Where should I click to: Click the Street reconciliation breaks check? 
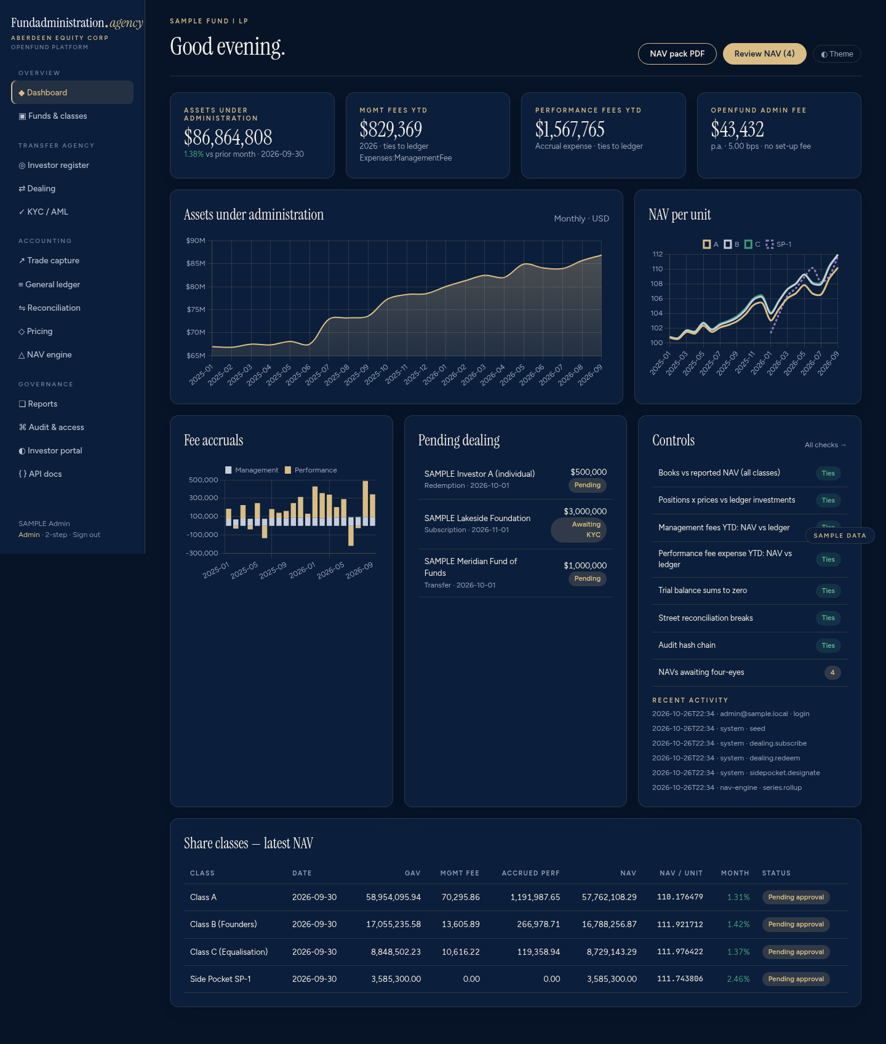[x=749, y=618]
